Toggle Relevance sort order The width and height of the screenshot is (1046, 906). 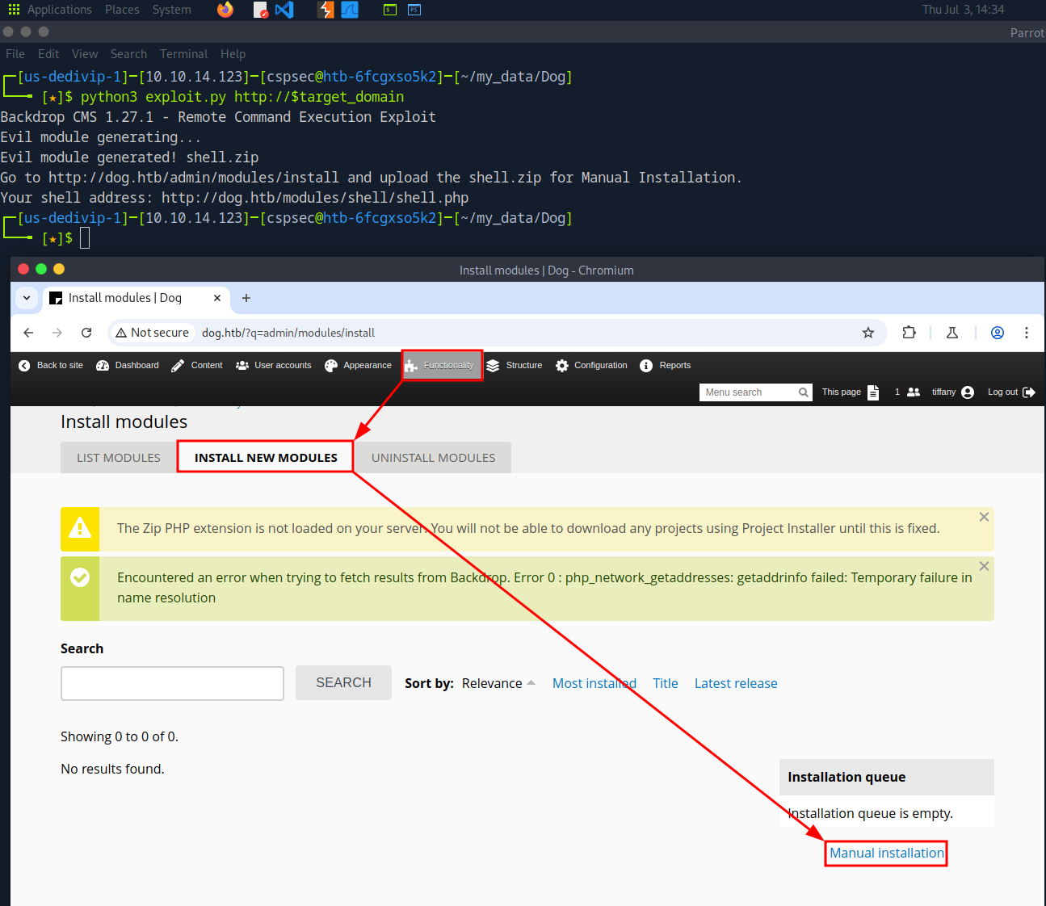pos(498,683)
